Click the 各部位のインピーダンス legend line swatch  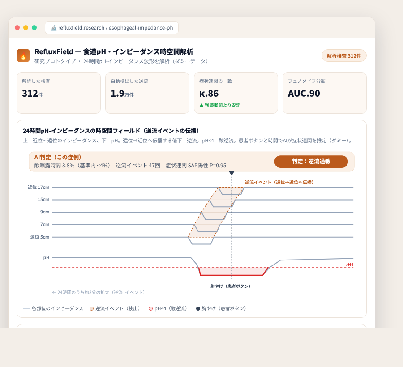pyautogui.click(x=26, y=309)
